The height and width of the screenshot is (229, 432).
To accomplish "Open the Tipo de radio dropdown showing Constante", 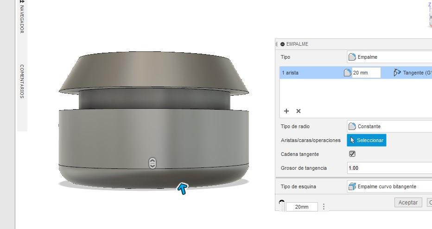I will [389, 126].
